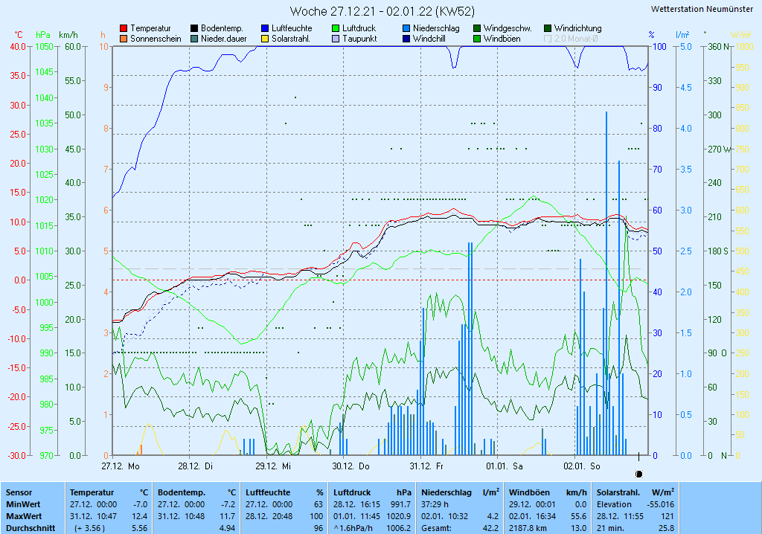Click the MaxWert row label

(25, 516)
